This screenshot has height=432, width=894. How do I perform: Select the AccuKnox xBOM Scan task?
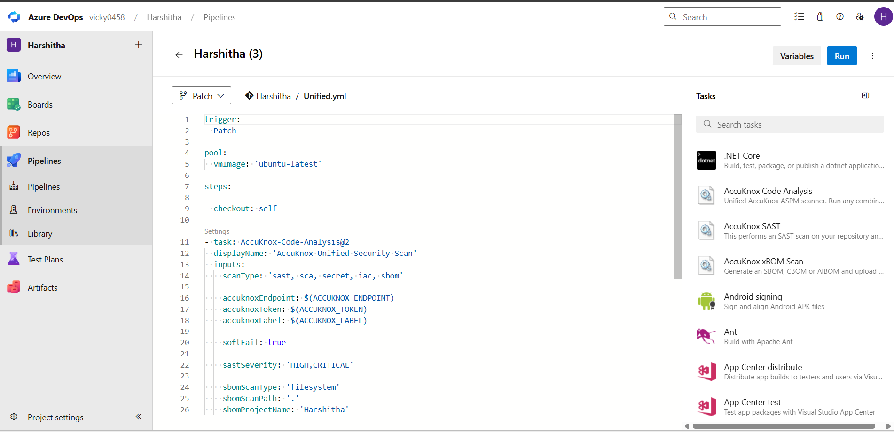(x=790, y=266)
